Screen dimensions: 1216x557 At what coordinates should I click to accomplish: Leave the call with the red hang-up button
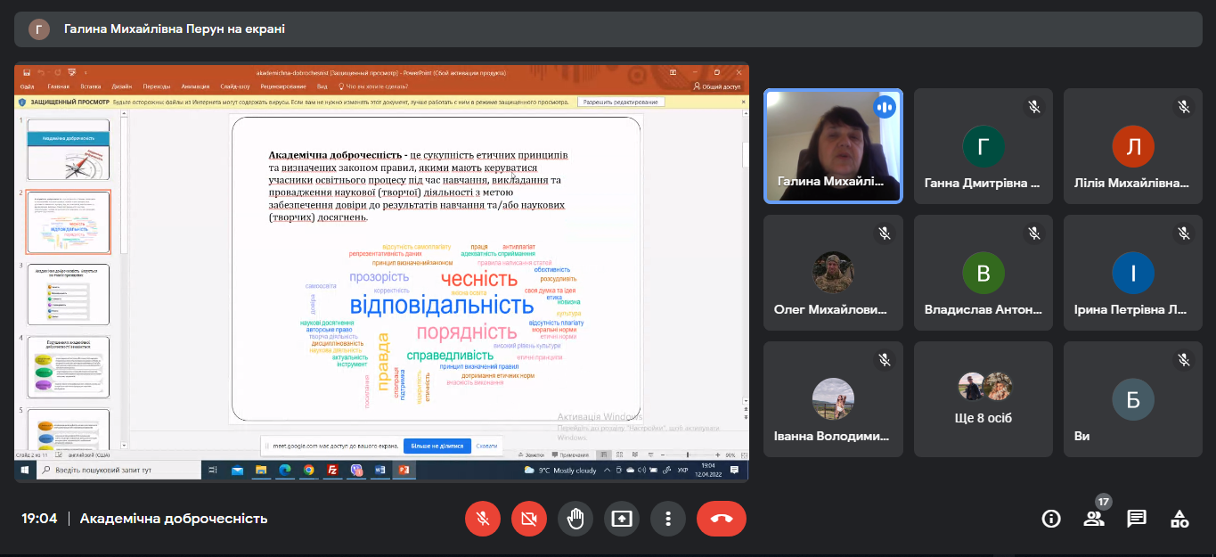click(722, 519)
